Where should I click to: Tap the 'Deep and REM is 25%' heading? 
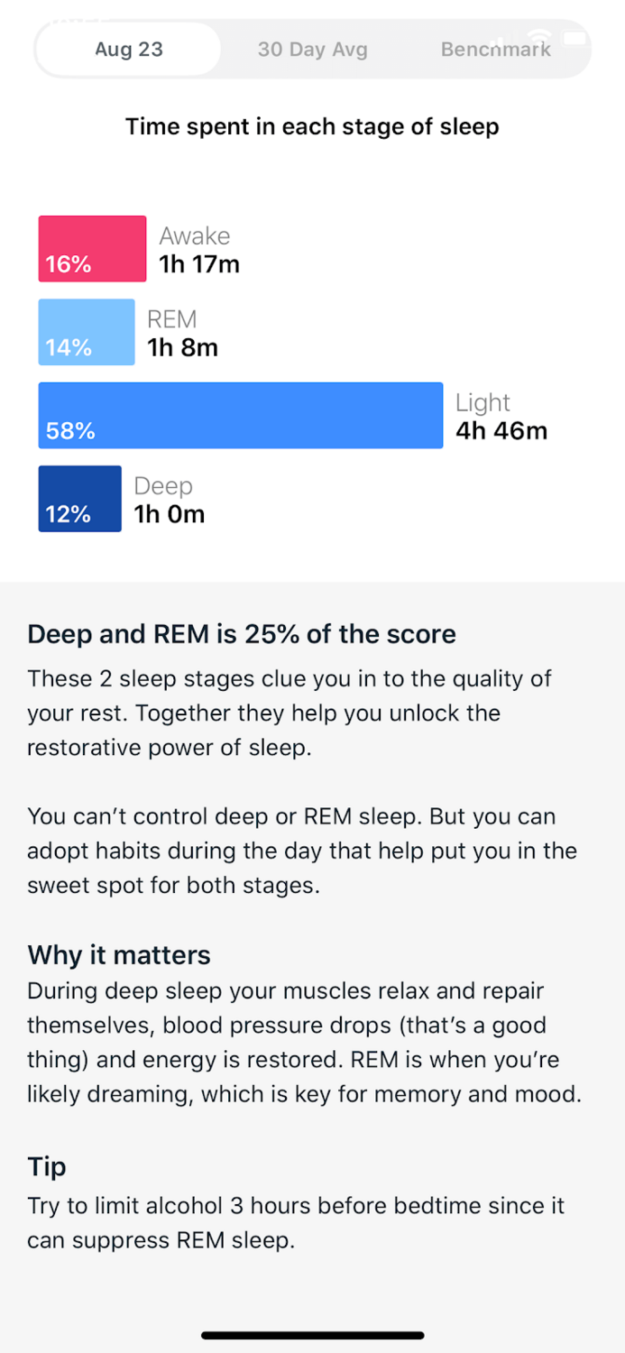coord(242,634)
